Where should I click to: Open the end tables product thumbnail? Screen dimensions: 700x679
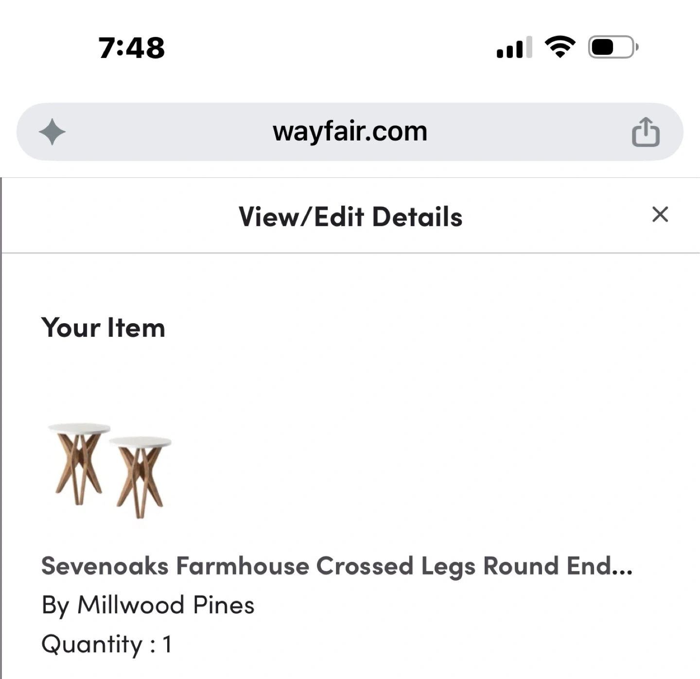tap(110, 470)
